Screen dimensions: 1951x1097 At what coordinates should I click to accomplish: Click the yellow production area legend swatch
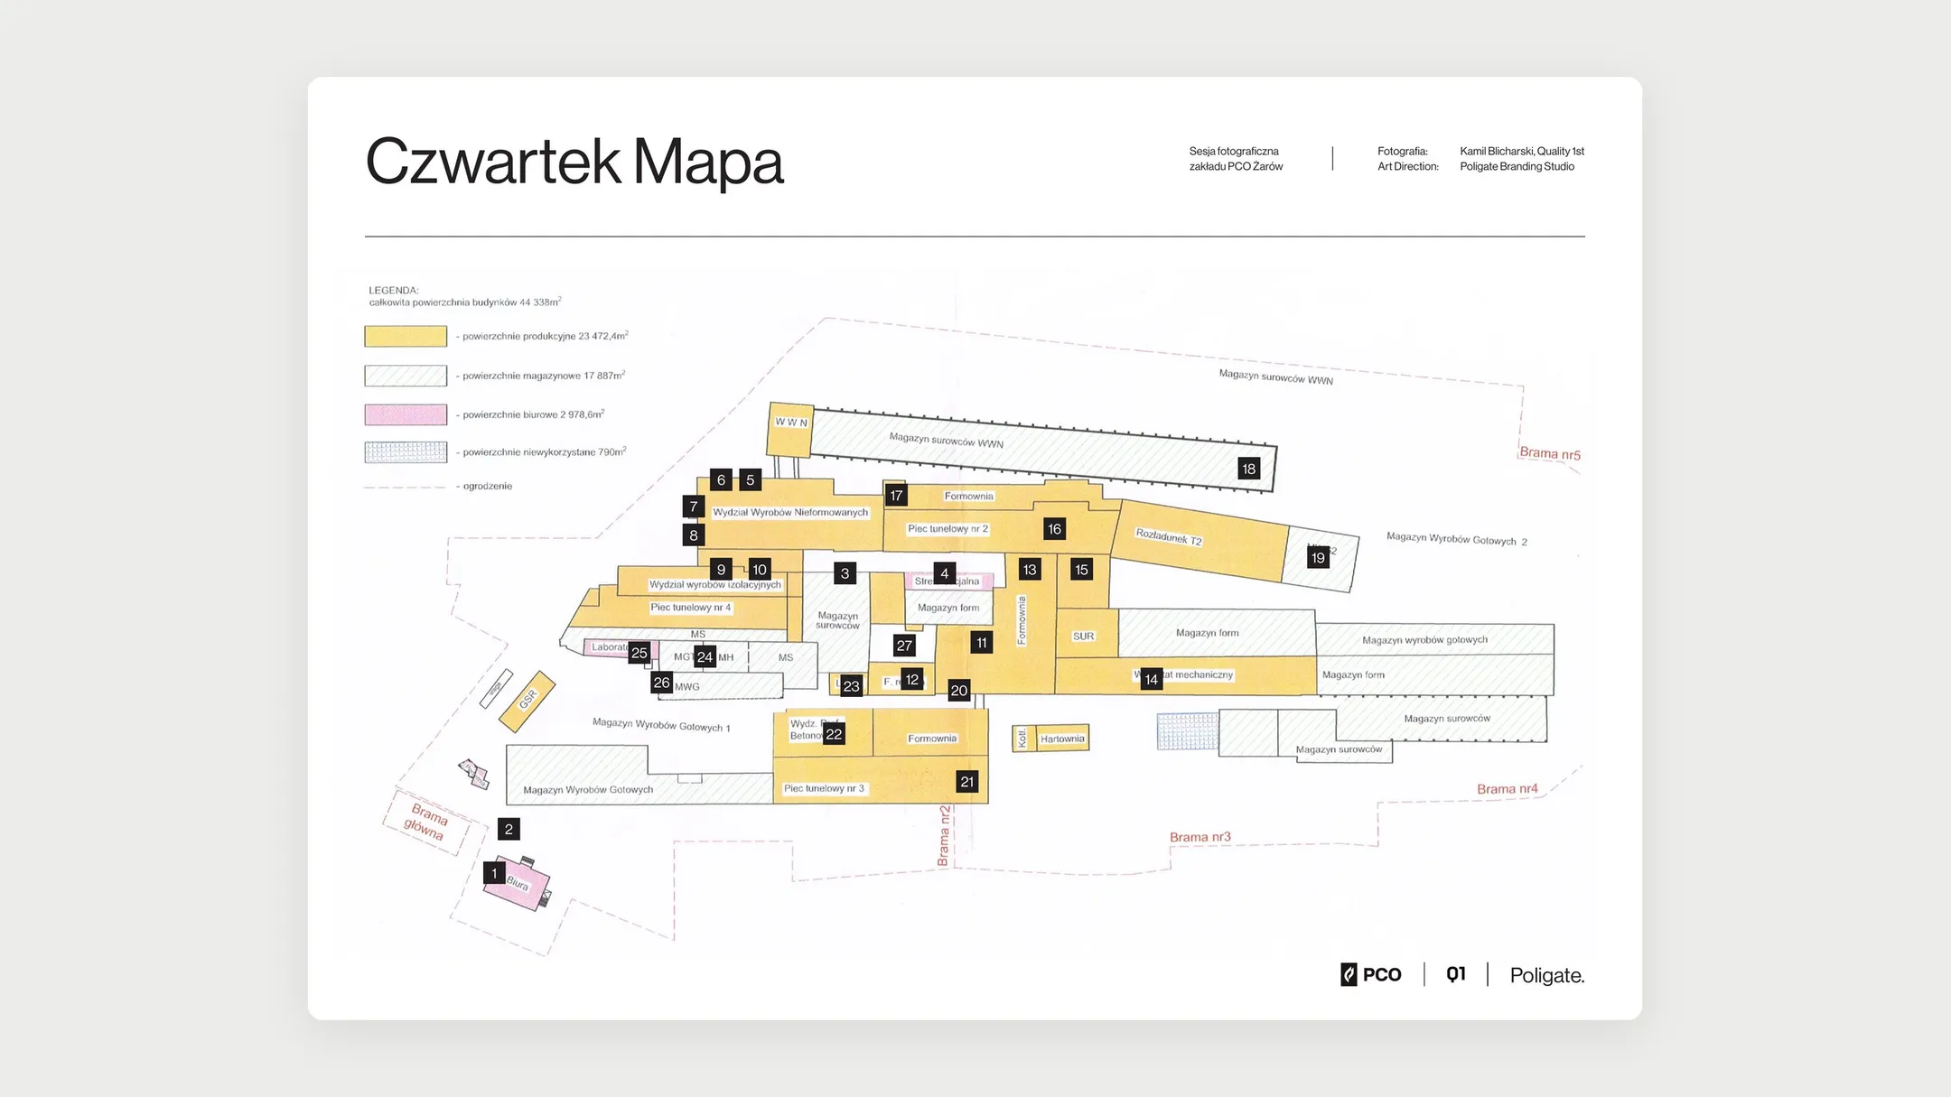[406, 336]
